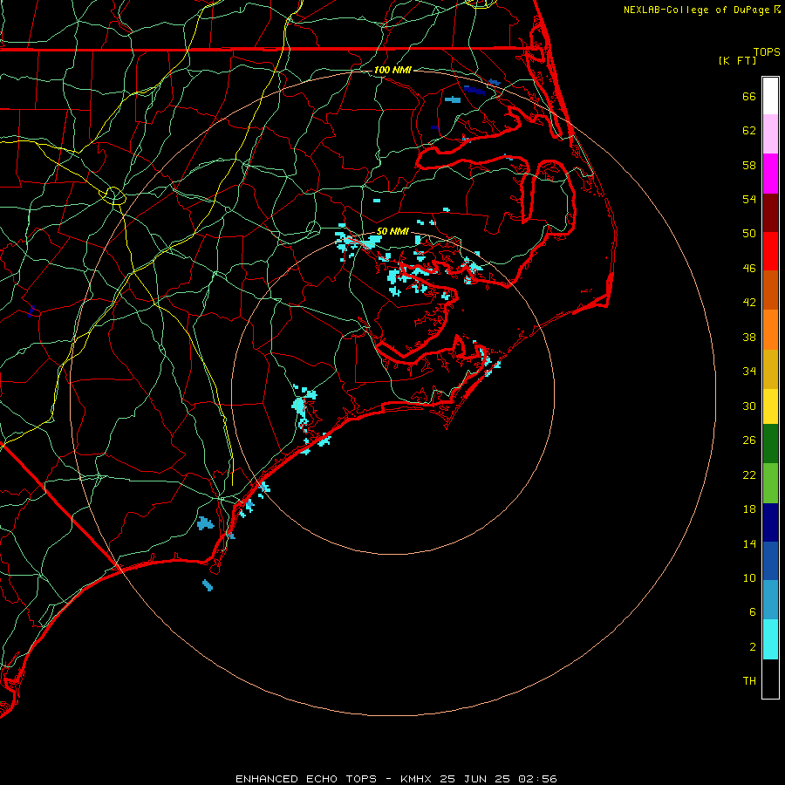Click the "26" legend value
This screenshot has width=785, height=785.
[x=749, y=440]
